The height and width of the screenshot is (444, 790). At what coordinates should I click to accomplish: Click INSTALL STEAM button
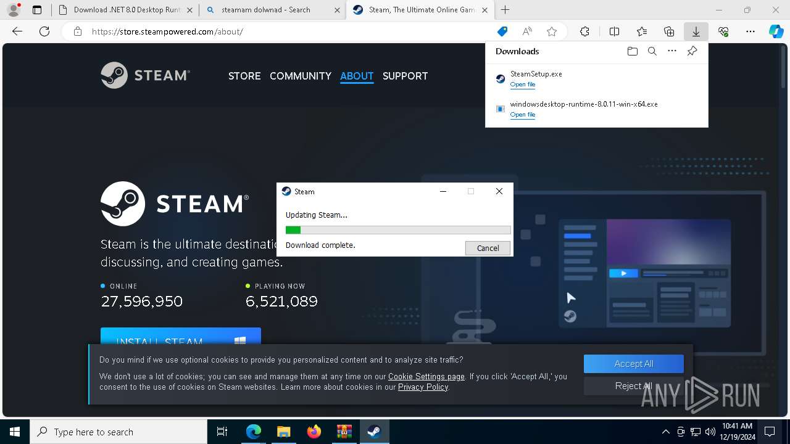click(x=181, y=337)
